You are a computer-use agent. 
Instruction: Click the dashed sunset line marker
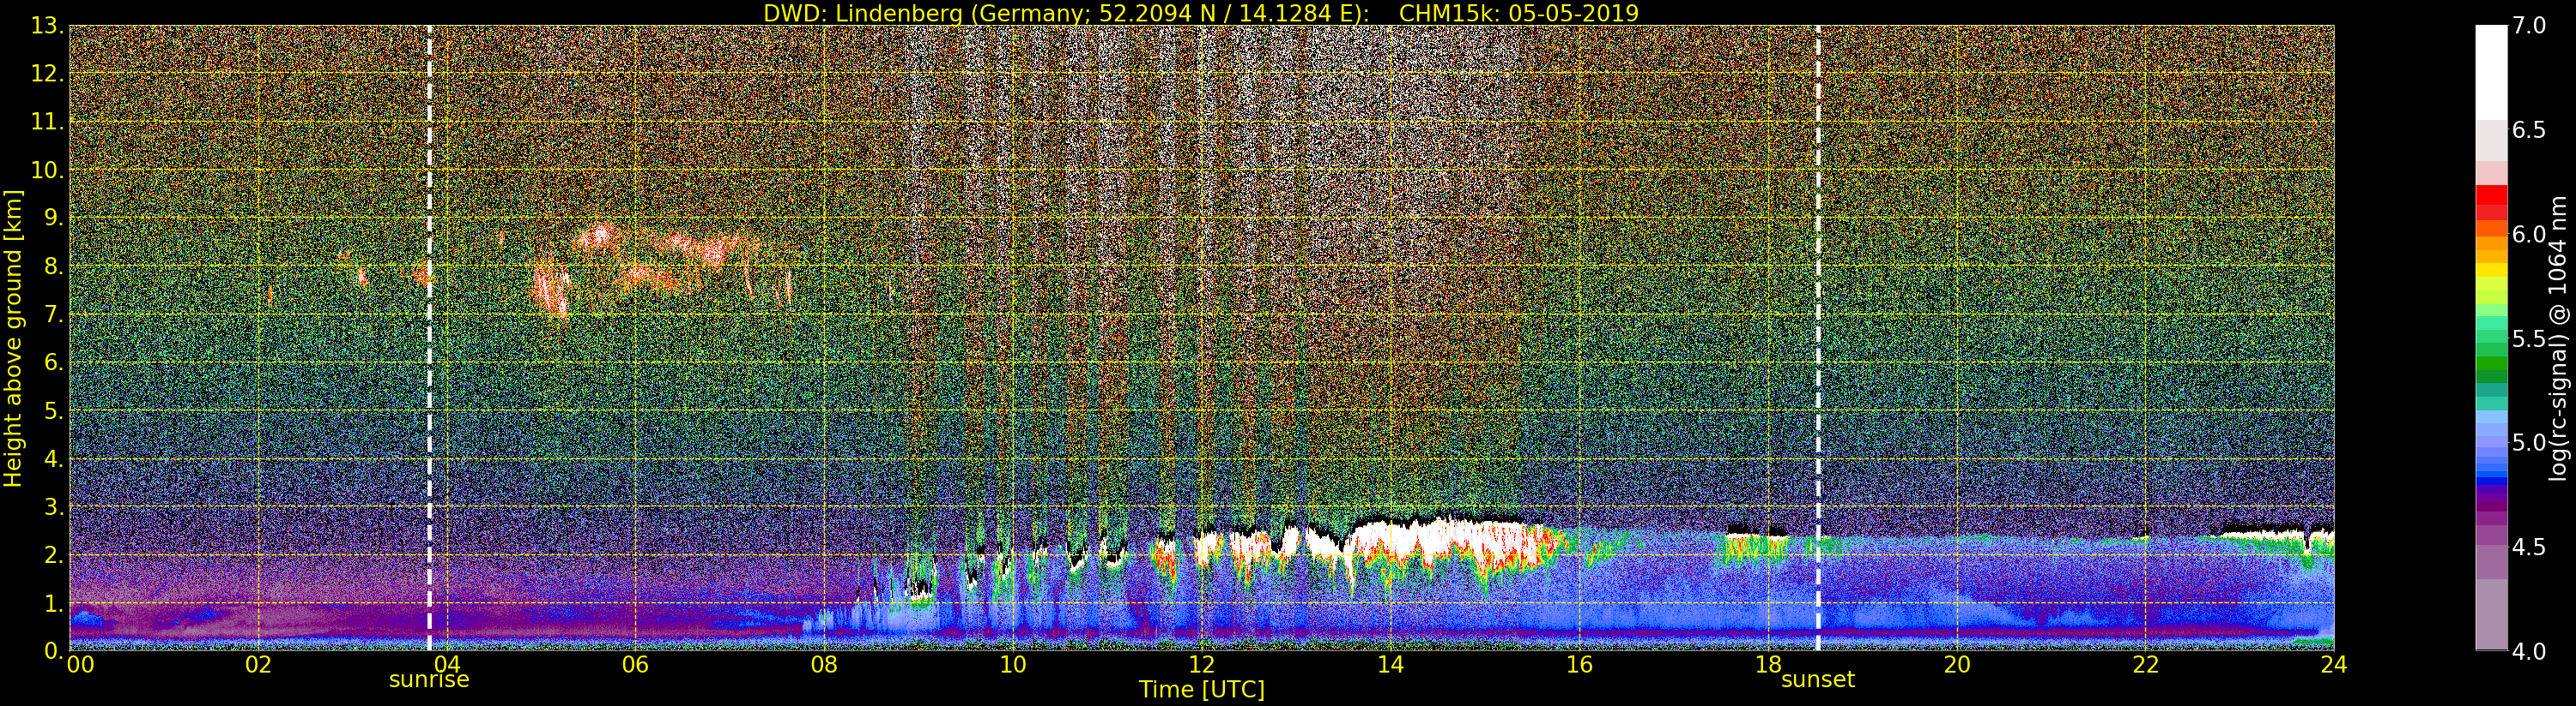tap(1818, 338)
